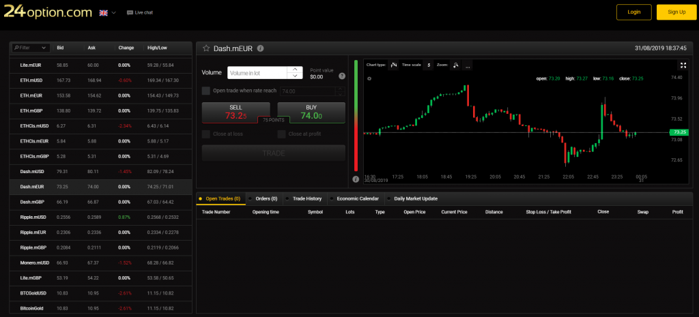Open Daily Market Update tab
This screenshot has height=317, width=699.
(x=414, y=198)
